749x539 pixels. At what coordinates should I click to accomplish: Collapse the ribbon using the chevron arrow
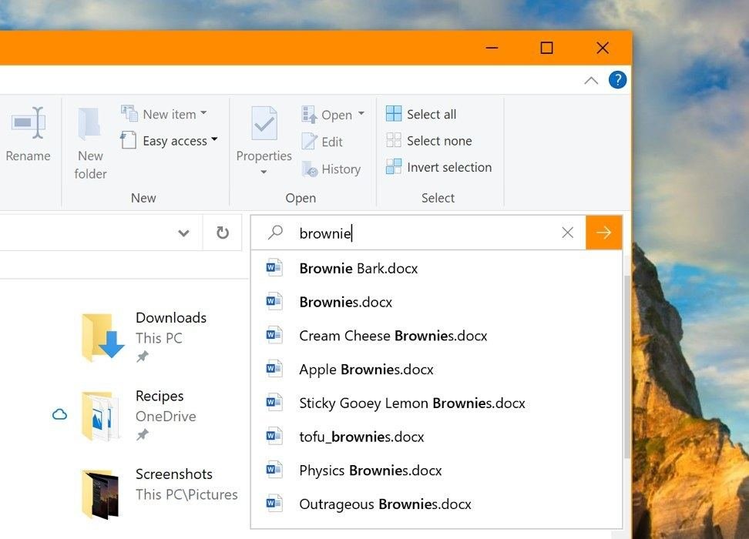pos(591,80)
